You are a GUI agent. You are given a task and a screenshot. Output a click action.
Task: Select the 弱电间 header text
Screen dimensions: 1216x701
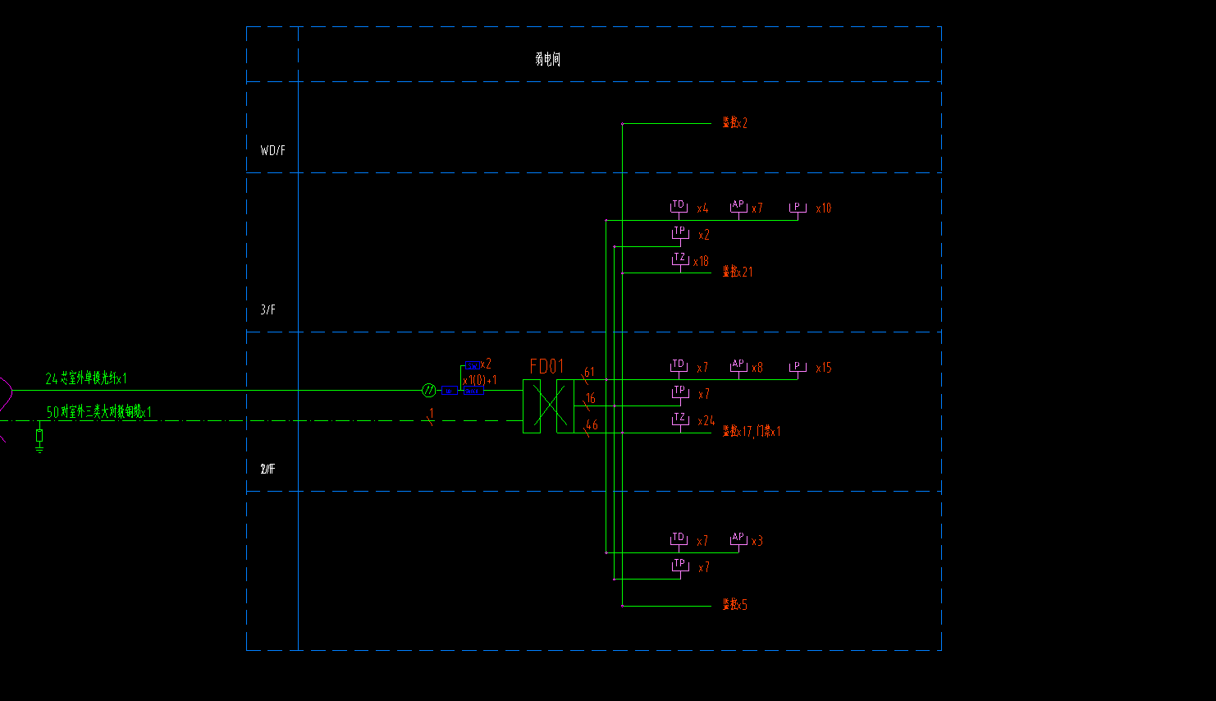click(x=547, y=58)
